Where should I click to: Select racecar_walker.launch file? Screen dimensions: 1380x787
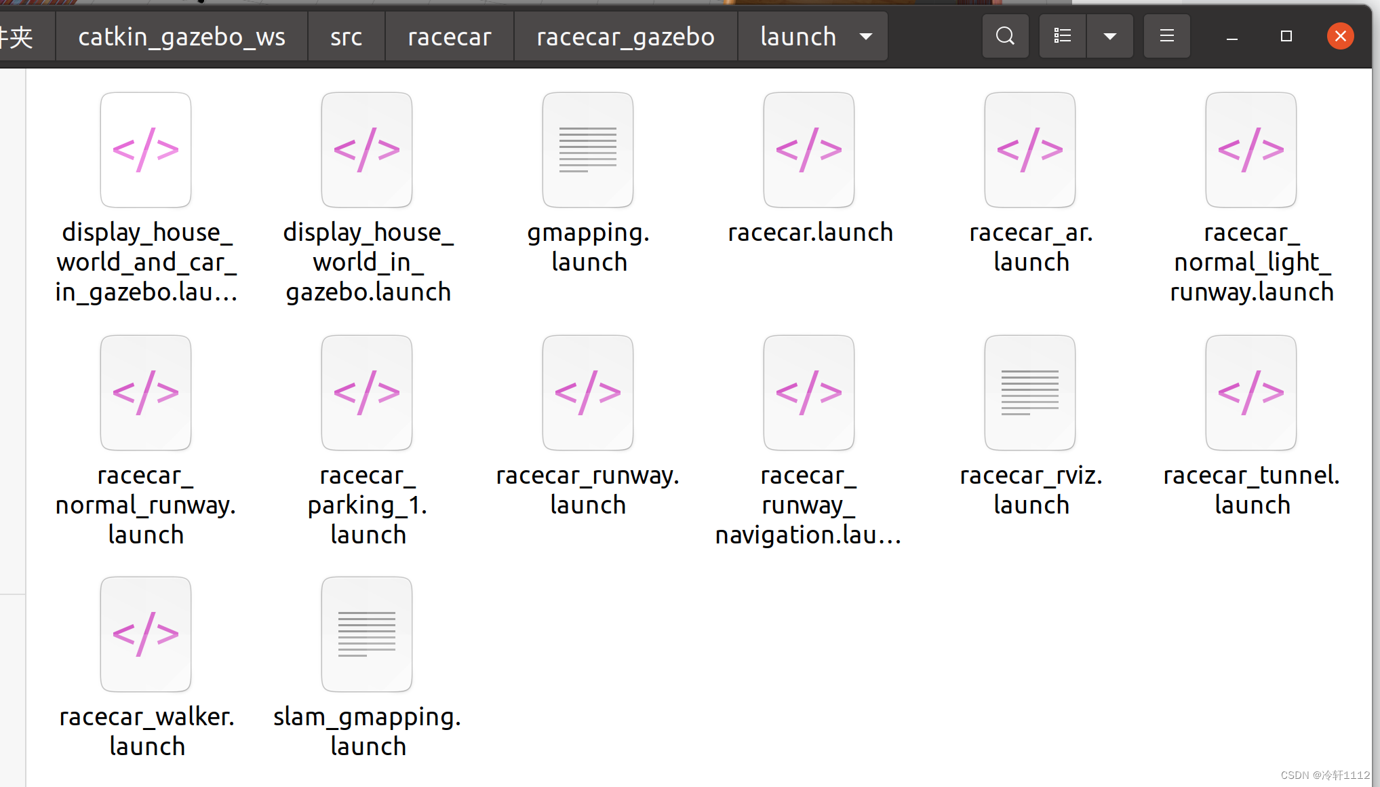[146, 634]
